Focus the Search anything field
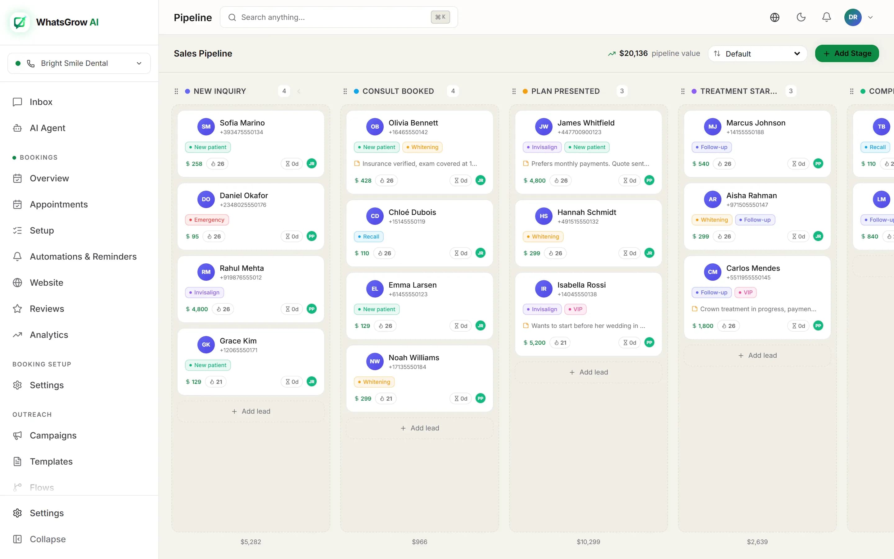The width and height of the screenshot is (894, 559). click(x=339, y=17)
